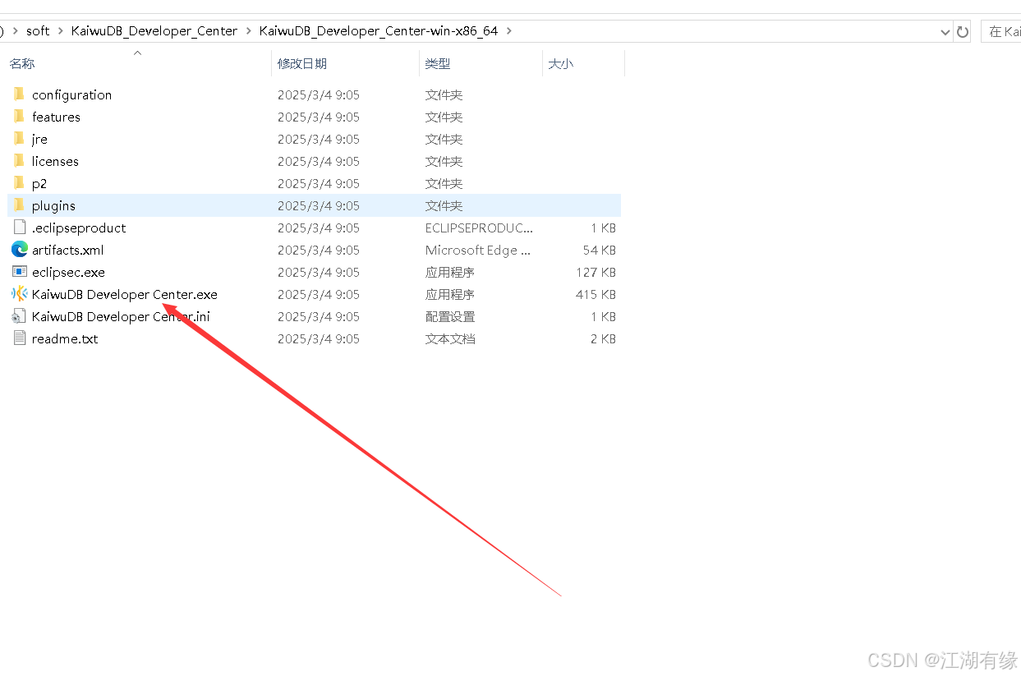Expand the chevron after KaiwuDB_Developer_Center-win-x86_64
Screen dimensions: 1021x676
pos(509,31)
